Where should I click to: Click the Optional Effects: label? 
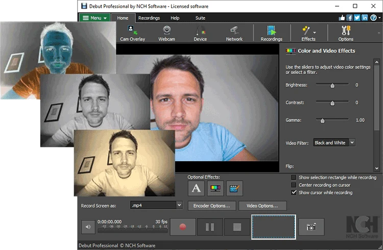204,177
